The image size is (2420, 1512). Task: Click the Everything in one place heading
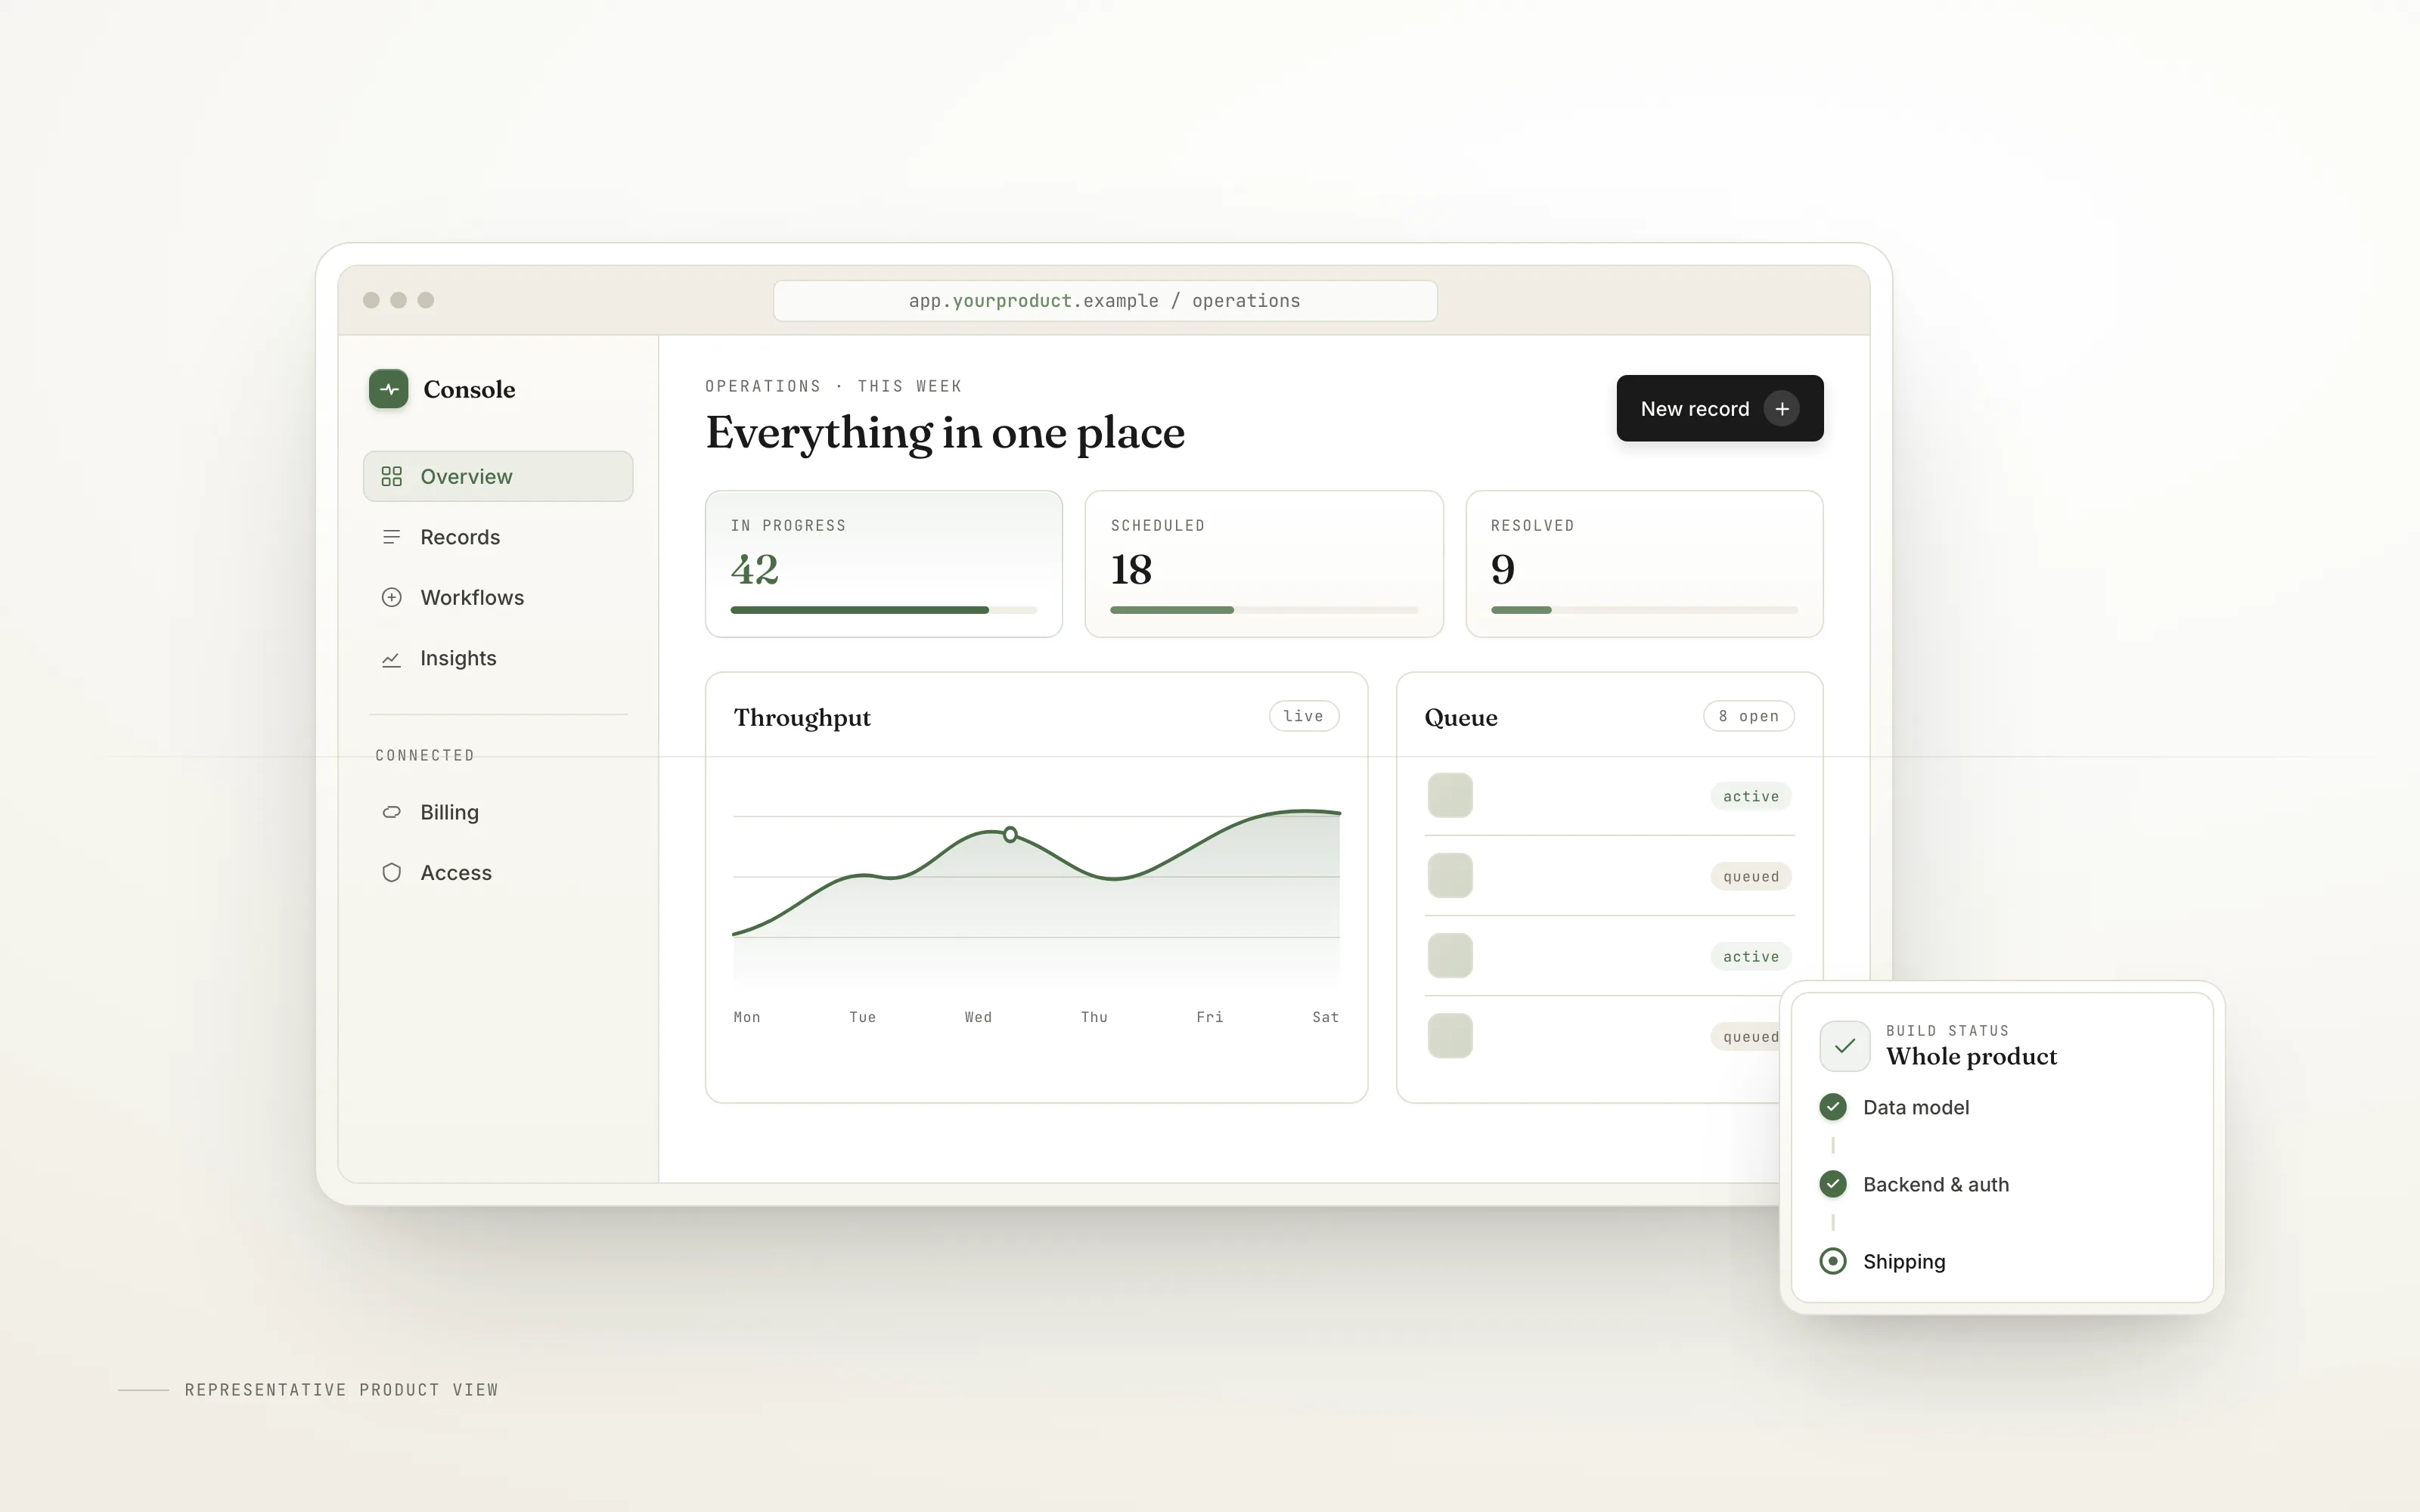click(x=945, y=433)
